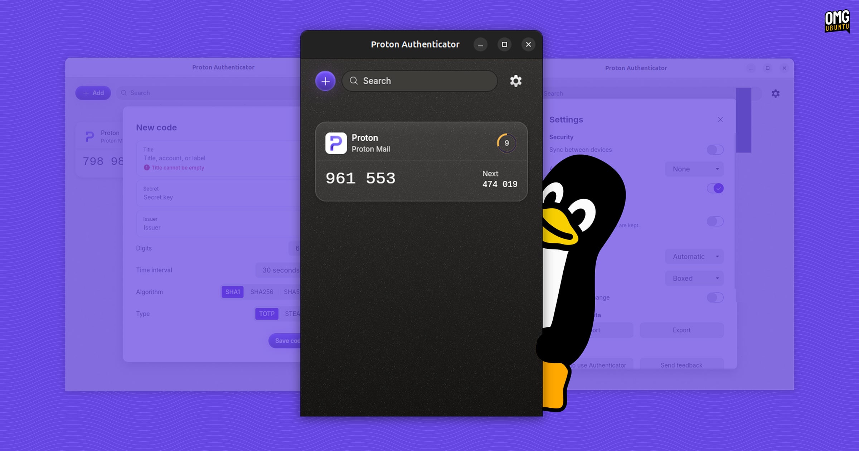
Task: Close the Settings panel with the X icon
Action: (x=720, y=120)
